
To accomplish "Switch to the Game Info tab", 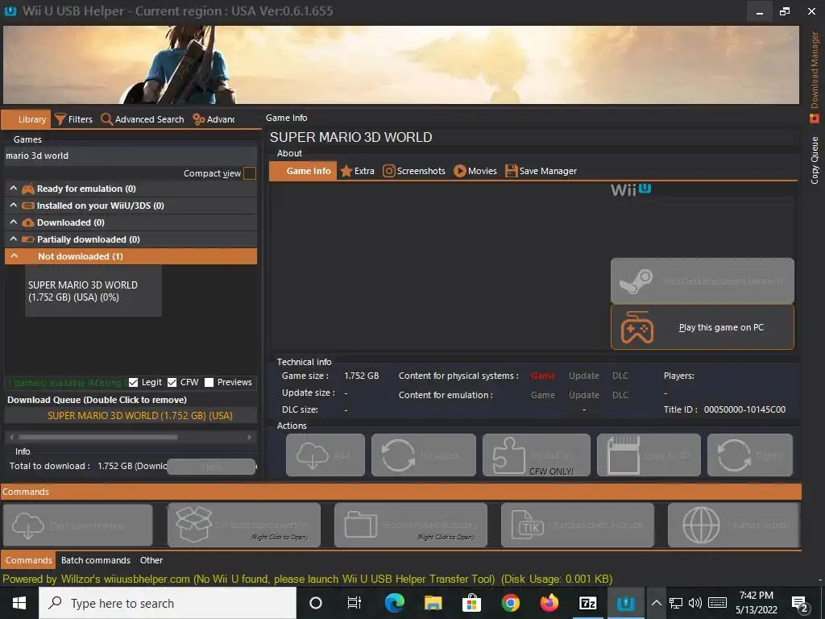I will pos(303,171).
